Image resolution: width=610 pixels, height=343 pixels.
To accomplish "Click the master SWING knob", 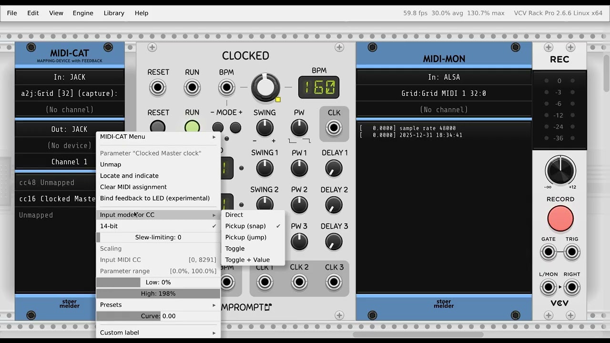I will tap(264, 128).
